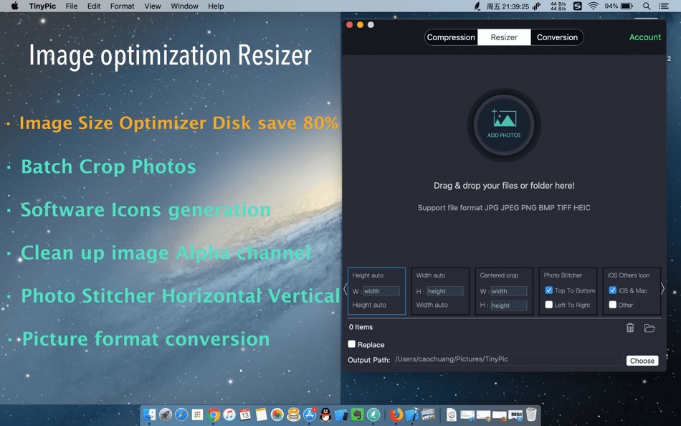
Task: Enable the Other icon checkbox
Action: (612, 305)
